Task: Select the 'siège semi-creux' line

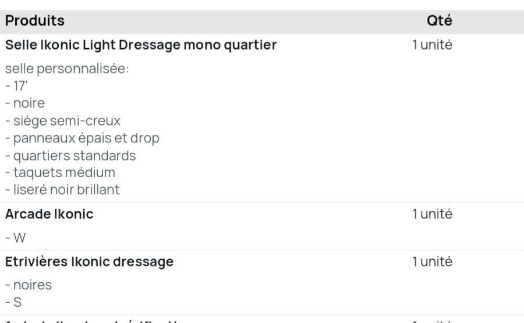Action: tap(63, 121)
